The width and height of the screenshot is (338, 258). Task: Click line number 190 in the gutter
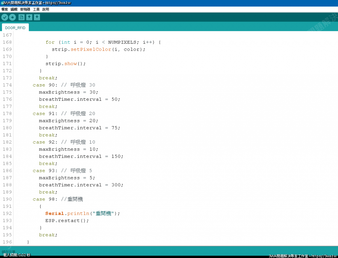(x=7, y=199)
